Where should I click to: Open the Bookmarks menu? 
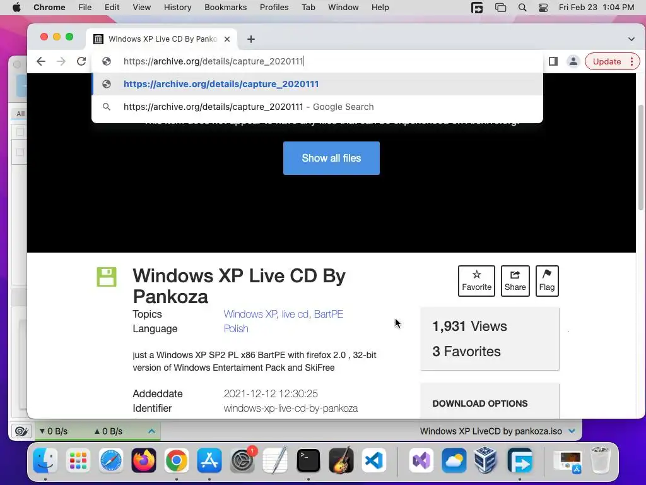pos(226,8)
